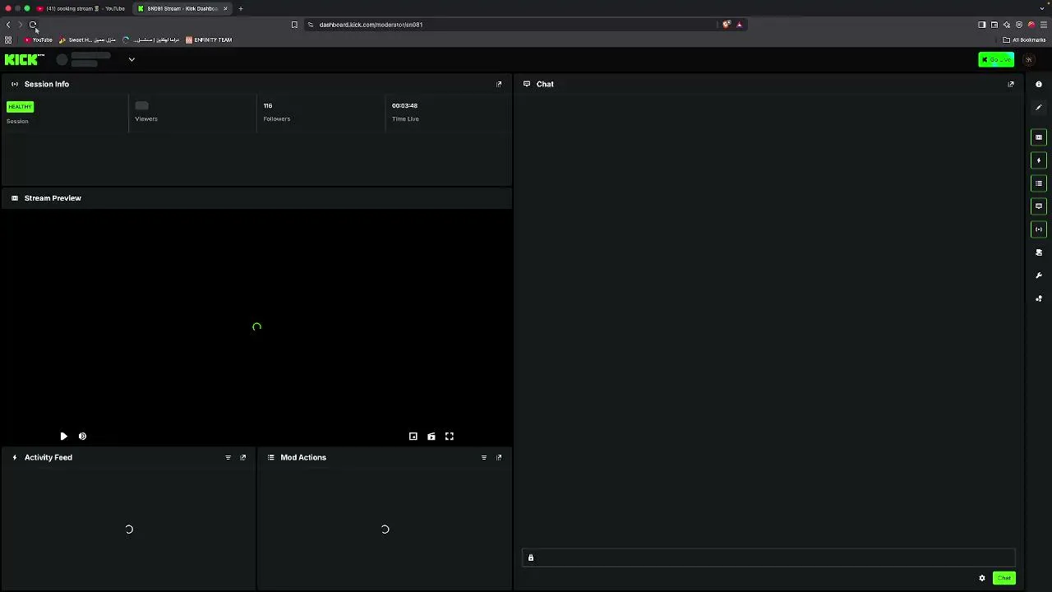The width and height of the screenshot is (1052, 592).
Task: Open the browser hamburger menu
Action: click(1044, 25)
